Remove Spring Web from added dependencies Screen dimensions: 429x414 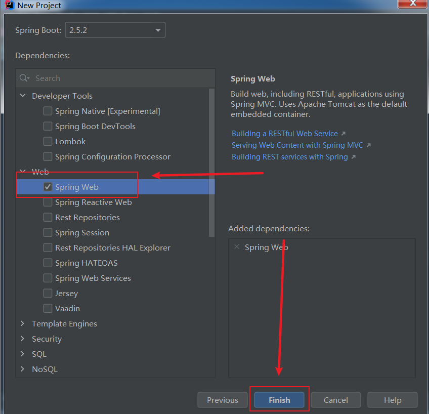point(237,247)
